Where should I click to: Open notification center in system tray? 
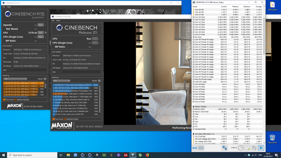pos(277,155)
